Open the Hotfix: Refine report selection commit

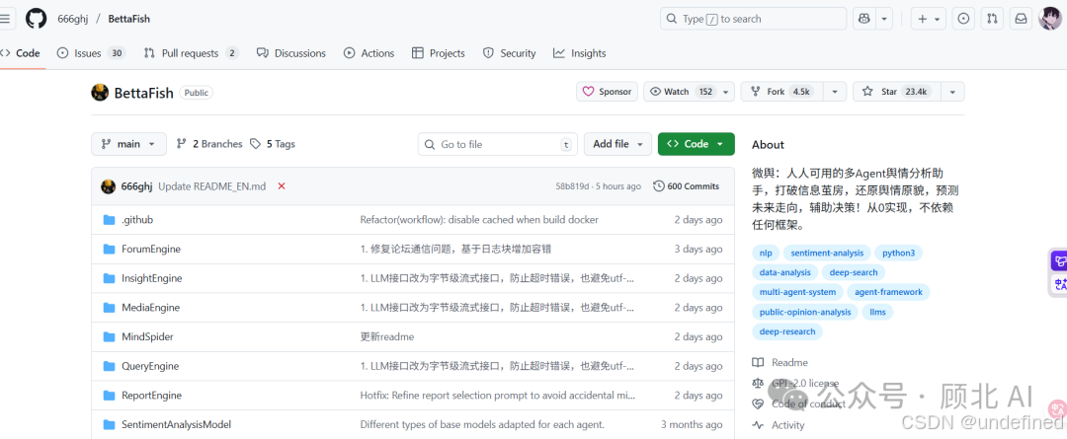coord(497,396)
